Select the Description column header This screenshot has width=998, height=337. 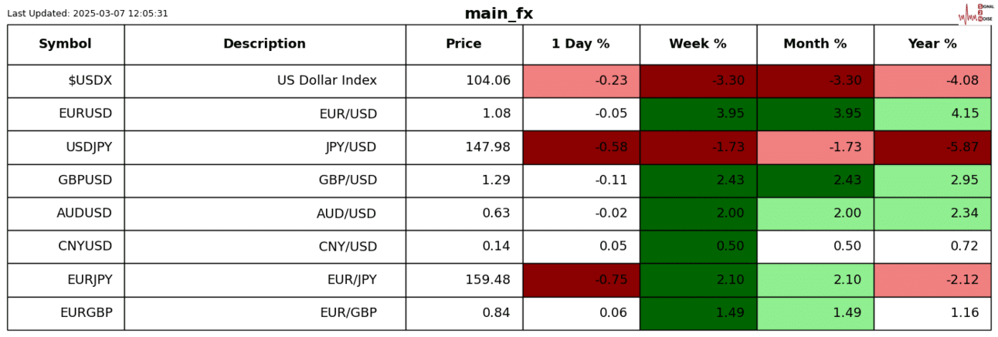[x=264, y=44]
